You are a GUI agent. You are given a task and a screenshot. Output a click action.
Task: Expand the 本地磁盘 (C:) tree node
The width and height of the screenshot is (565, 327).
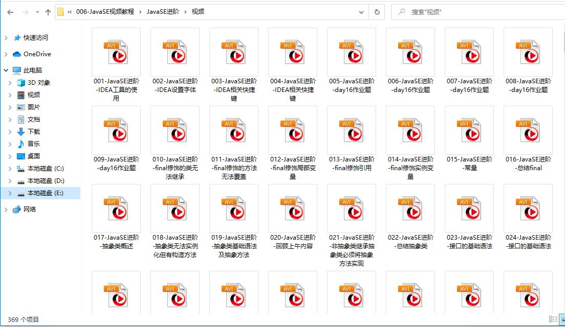[x=10, y=169]
